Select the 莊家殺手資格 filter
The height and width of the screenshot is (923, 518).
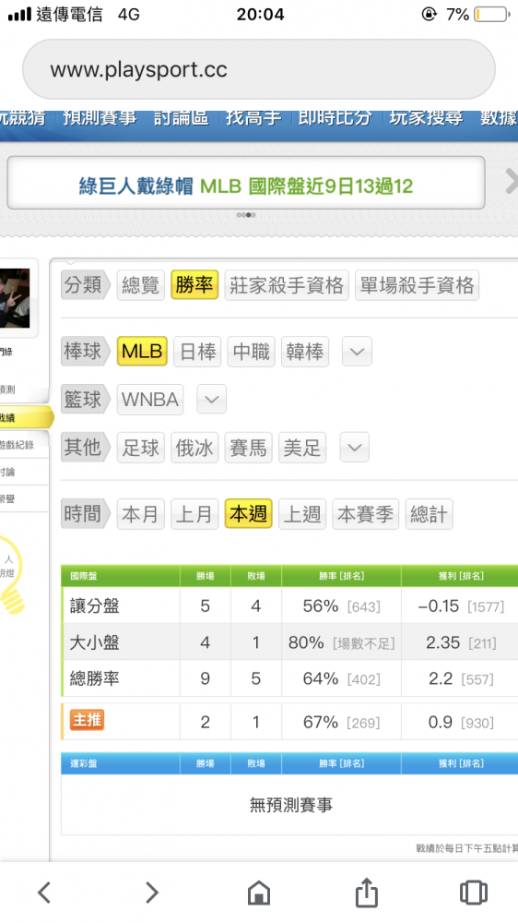pos(287,285)
